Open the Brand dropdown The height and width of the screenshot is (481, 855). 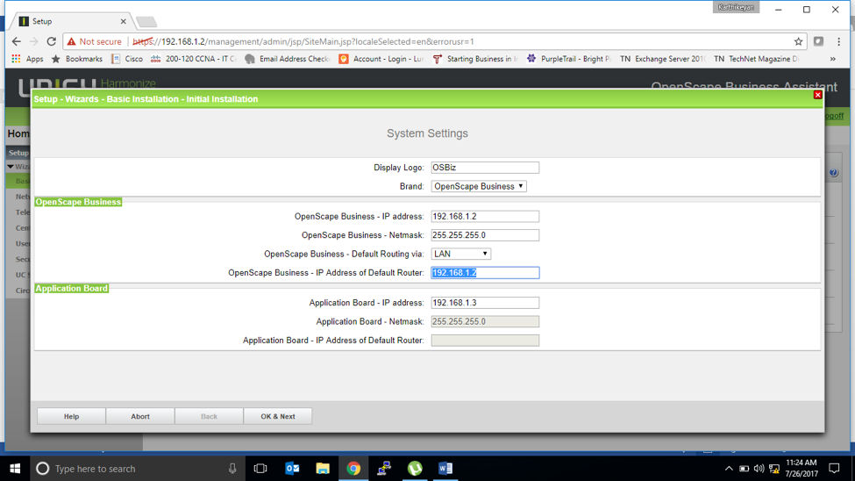pos(479,186)
